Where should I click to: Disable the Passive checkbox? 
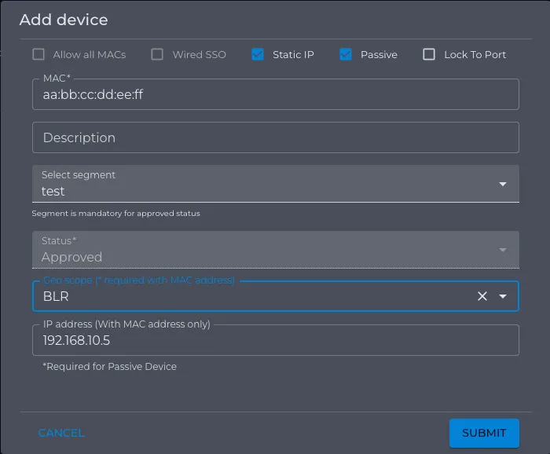(346, 54)
